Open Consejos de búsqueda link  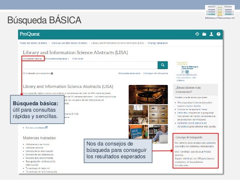[x=156, y=73]
